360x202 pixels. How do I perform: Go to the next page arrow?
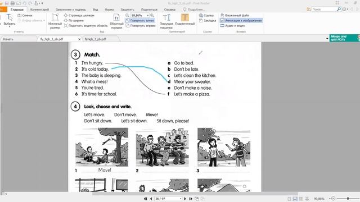click(x=185, y=199)
